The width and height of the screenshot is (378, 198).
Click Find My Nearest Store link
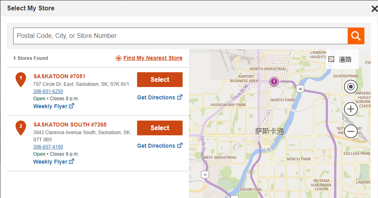(153, 58)
